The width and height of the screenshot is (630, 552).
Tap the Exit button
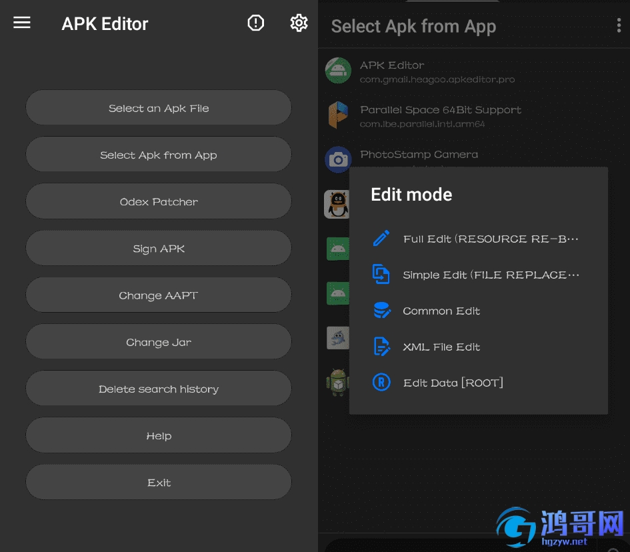[159, 482]
